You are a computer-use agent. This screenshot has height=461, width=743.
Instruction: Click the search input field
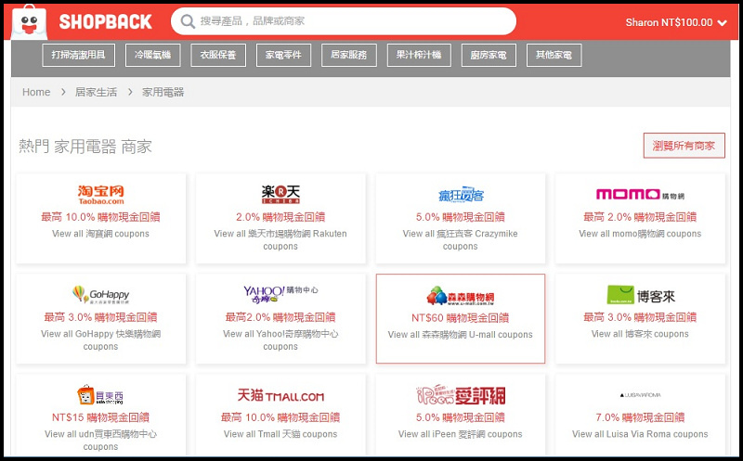pos(344,21)
